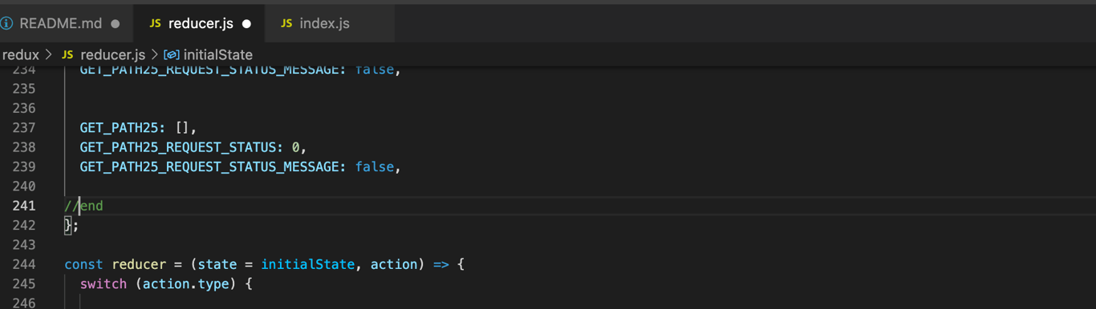Click the JS icon in breadcrumb path

coord(67,54)
